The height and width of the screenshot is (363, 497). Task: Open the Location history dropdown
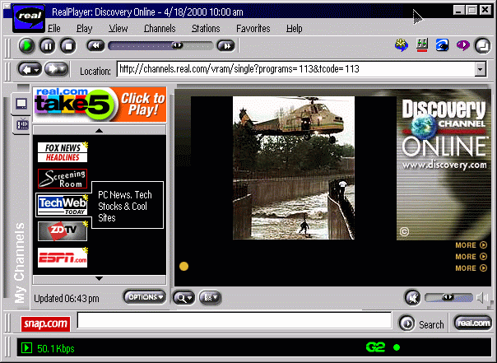[x=481, y=69]
